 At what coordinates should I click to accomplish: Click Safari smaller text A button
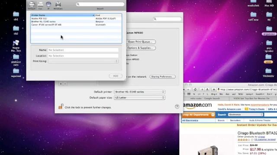coord(202,90)
